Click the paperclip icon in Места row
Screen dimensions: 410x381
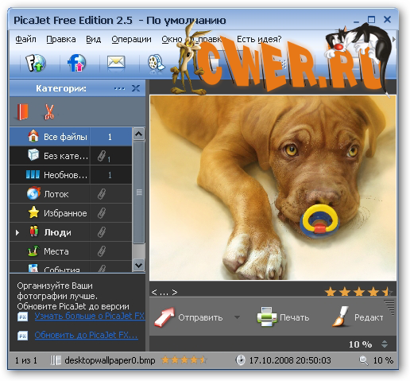click(102, 251)
